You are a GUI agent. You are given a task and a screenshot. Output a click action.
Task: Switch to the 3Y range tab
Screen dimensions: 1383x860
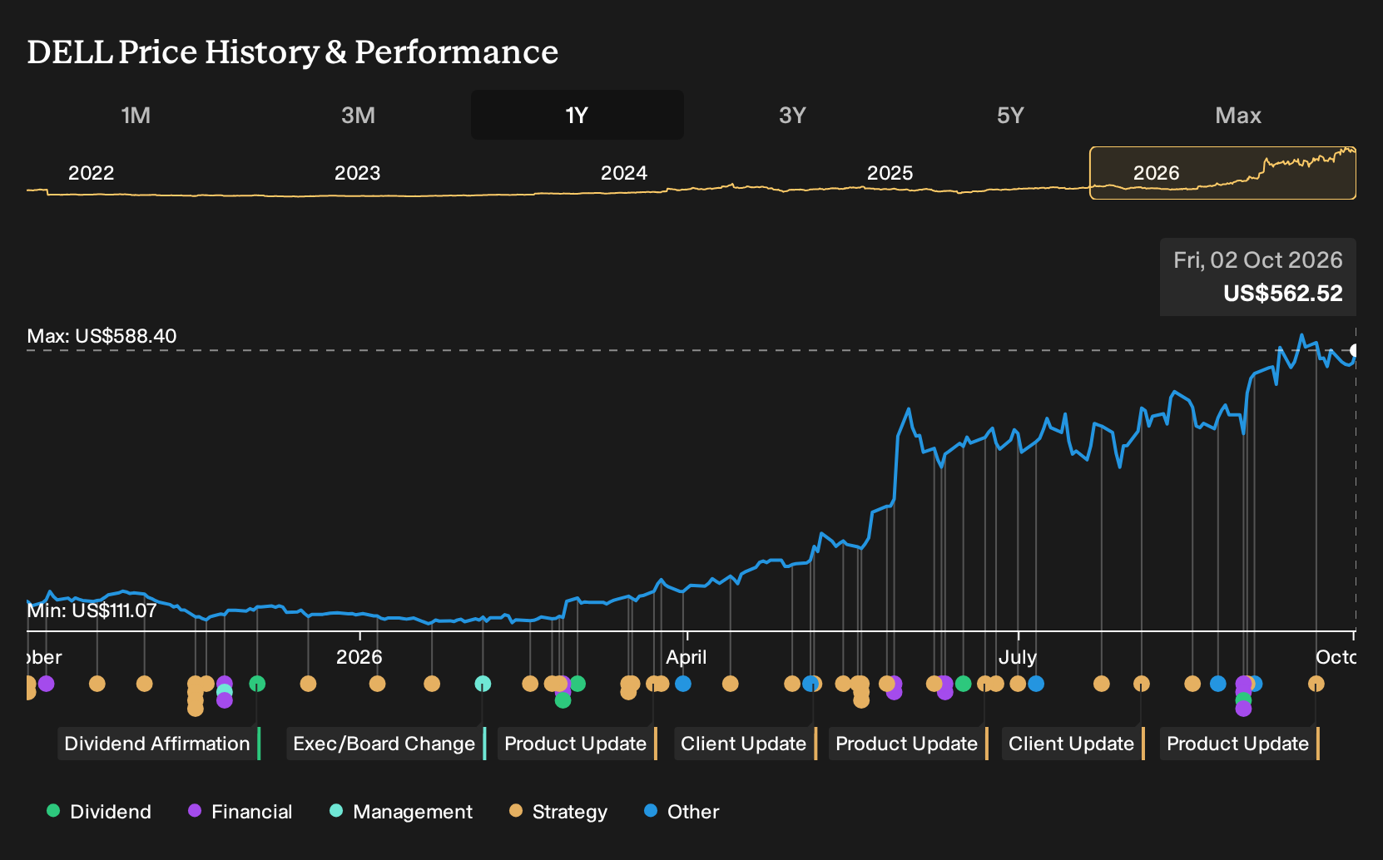[x=792, y=115]
